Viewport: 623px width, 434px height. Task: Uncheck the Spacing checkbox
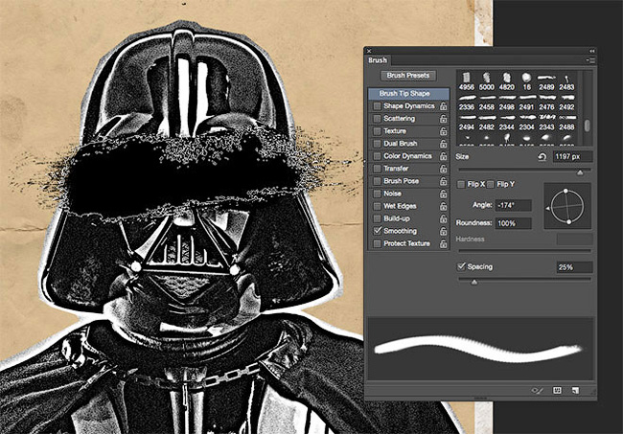(x=461, y=266)
